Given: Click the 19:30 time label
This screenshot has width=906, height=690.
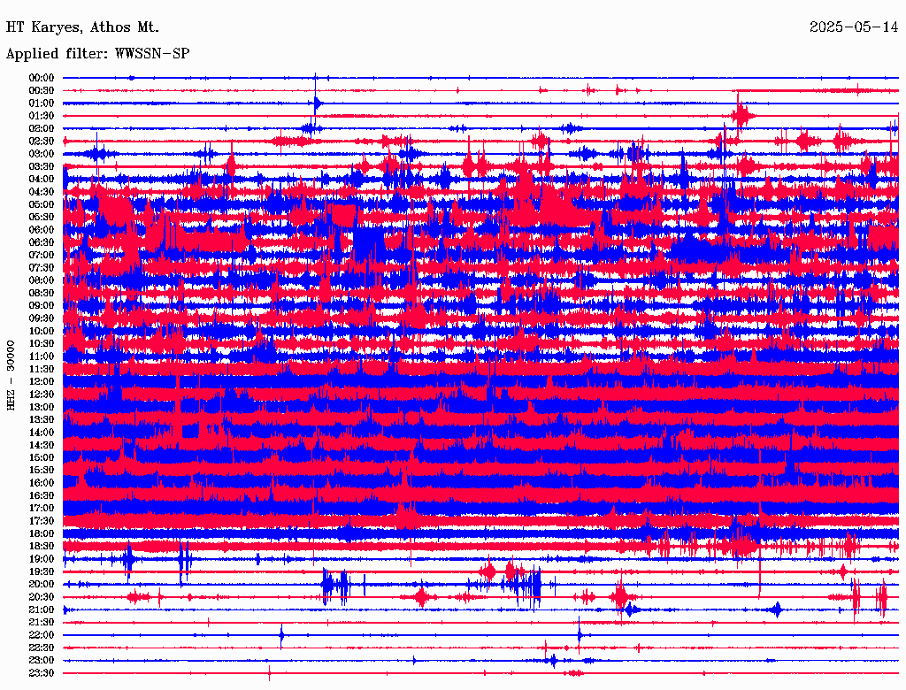Looking at the screenshot, I should [42, 572].
